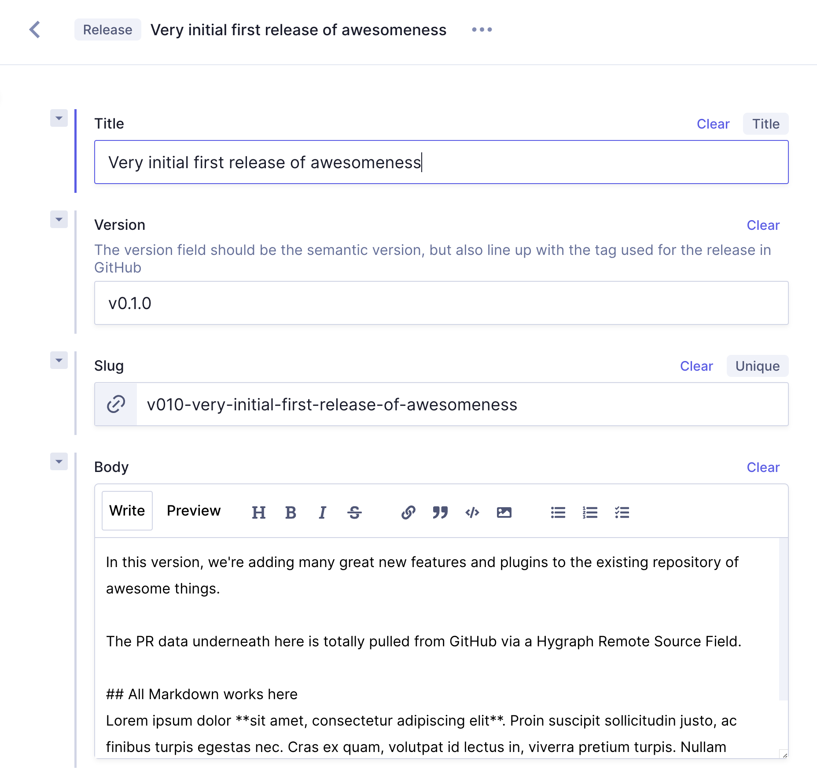
Task: Click the chain icon beside the slug
Action: click(x=115, y=404)
